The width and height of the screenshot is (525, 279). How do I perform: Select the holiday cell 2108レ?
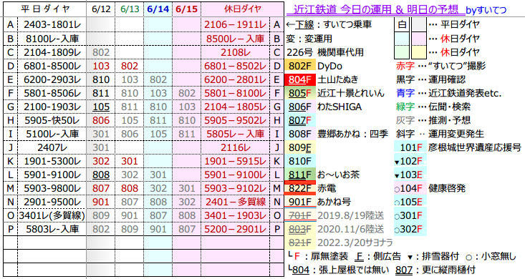pos(236,52)
